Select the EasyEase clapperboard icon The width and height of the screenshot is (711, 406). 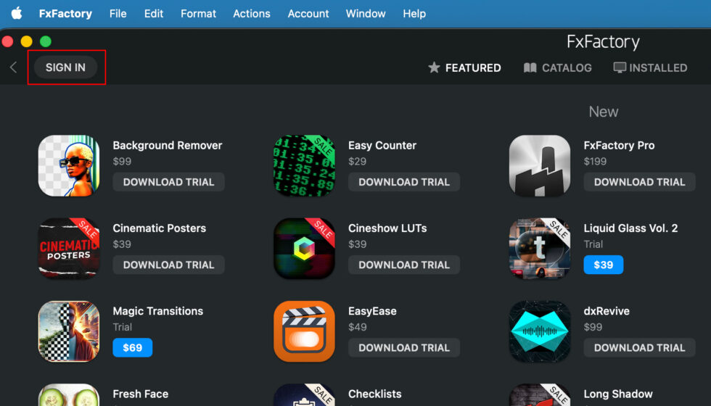pyautogui.click(x=305, y=331)
